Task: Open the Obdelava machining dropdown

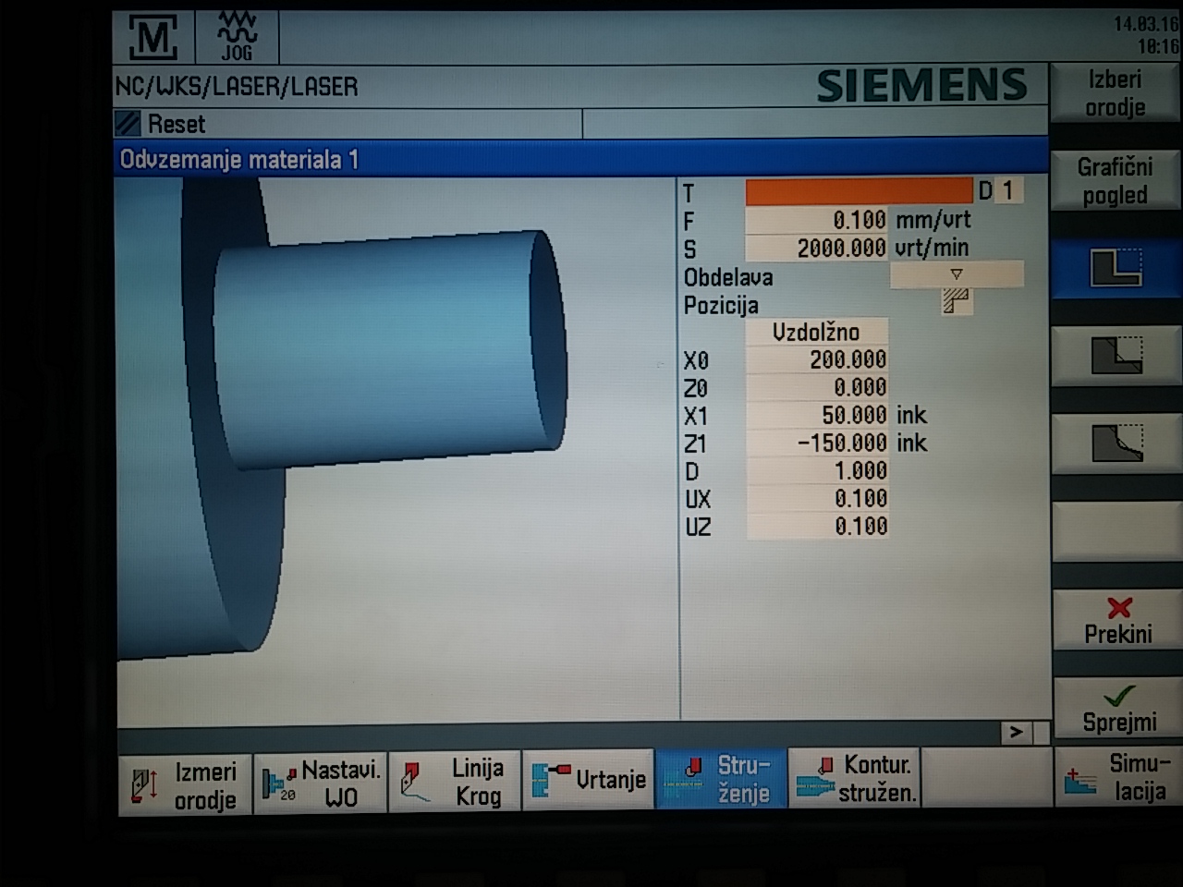Action: click(956, 274)
